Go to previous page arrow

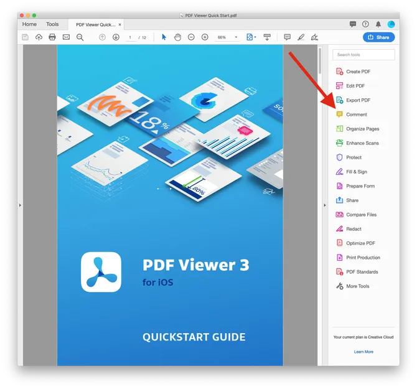pyautogui.click(x=102, y=37)
